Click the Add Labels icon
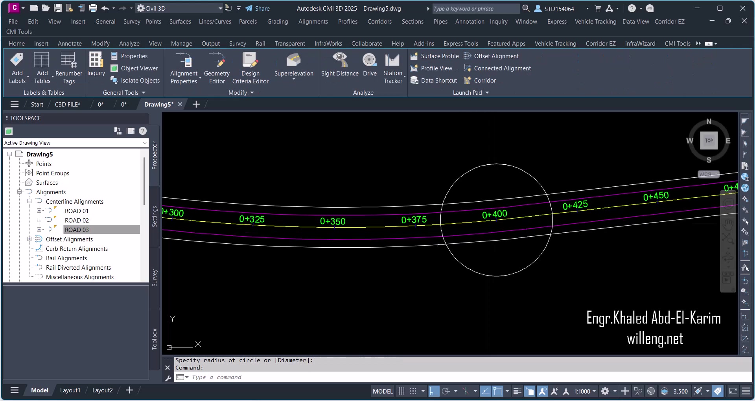Image resolution: width=755 pixels, height=401 pixels. click(17, 60)
